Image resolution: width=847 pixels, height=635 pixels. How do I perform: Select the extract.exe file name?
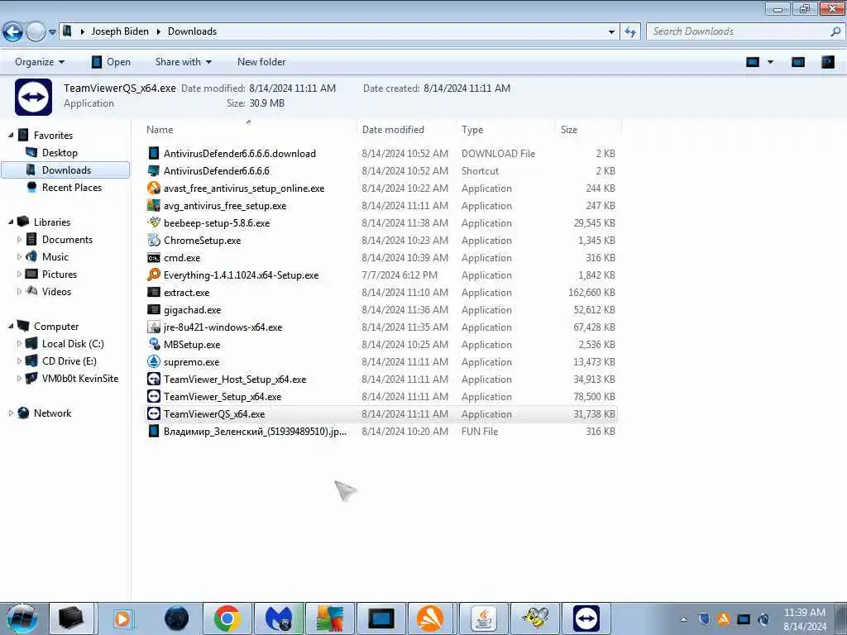(186, 292)
